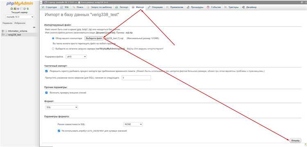The height and width of the screenshot is (147, 307).
Task: Collapse the navigation panel with top-left toggle
Action: pos(41,2)
